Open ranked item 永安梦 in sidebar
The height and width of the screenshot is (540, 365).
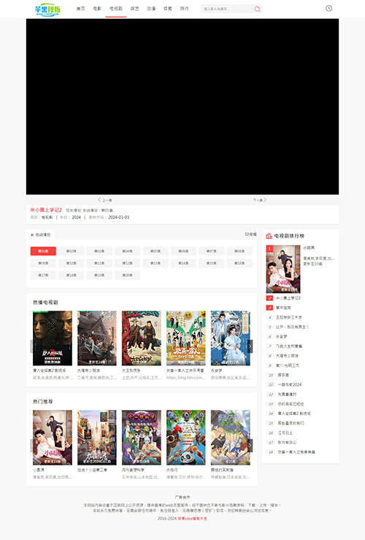click(x=281, y=336)
